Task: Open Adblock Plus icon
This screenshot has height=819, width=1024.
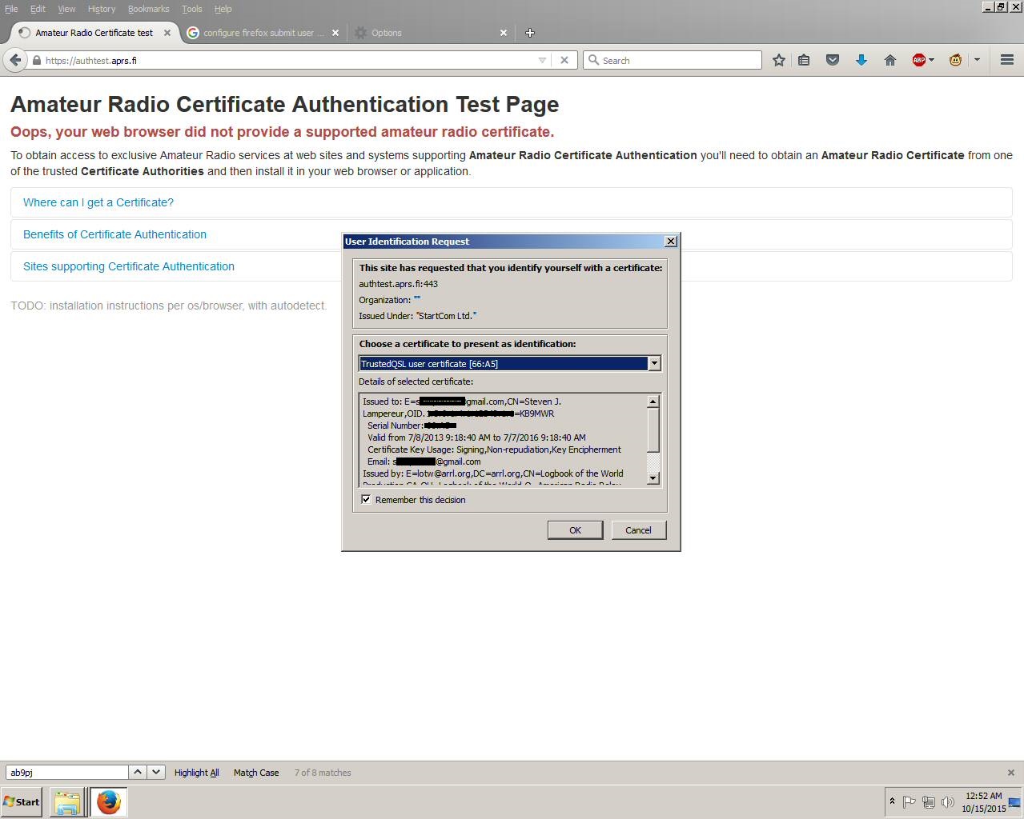Action: coord(919,60)
